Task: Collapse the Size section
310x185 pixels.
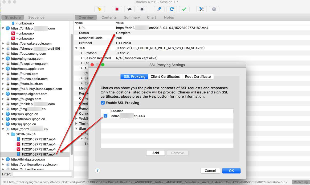Action: (76, 129)
